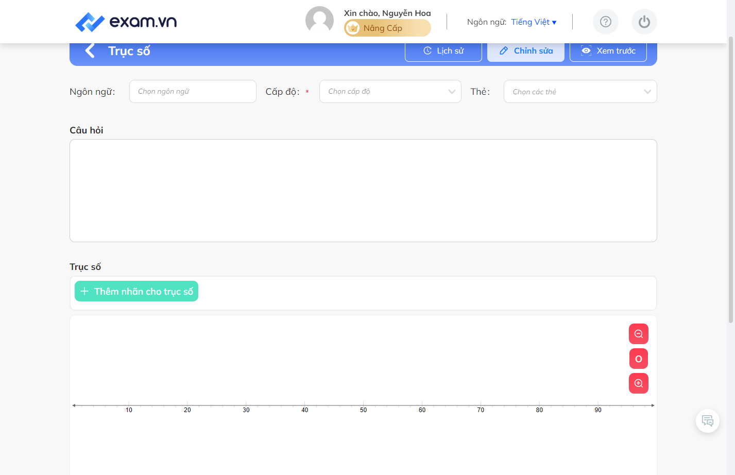Open the chat feedback bubble
The image size is (735, 475).
pos(708,421)
